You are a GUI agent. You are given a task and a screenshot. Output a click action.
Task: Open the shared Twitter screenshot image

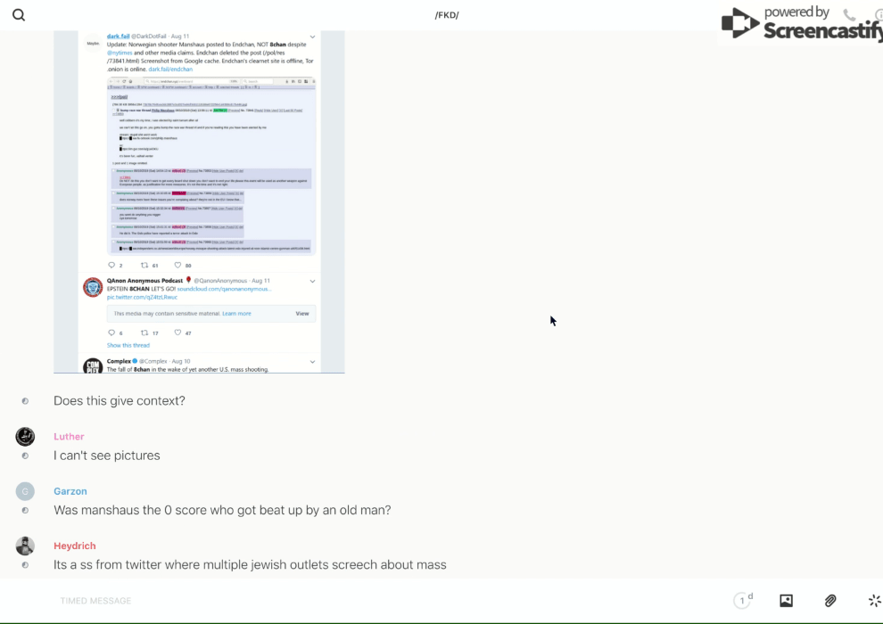(x=199, y=201)
